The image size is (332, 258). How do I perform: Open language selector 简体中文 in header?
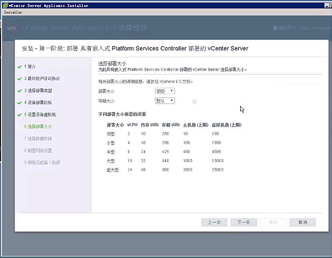tap(302, 28)
